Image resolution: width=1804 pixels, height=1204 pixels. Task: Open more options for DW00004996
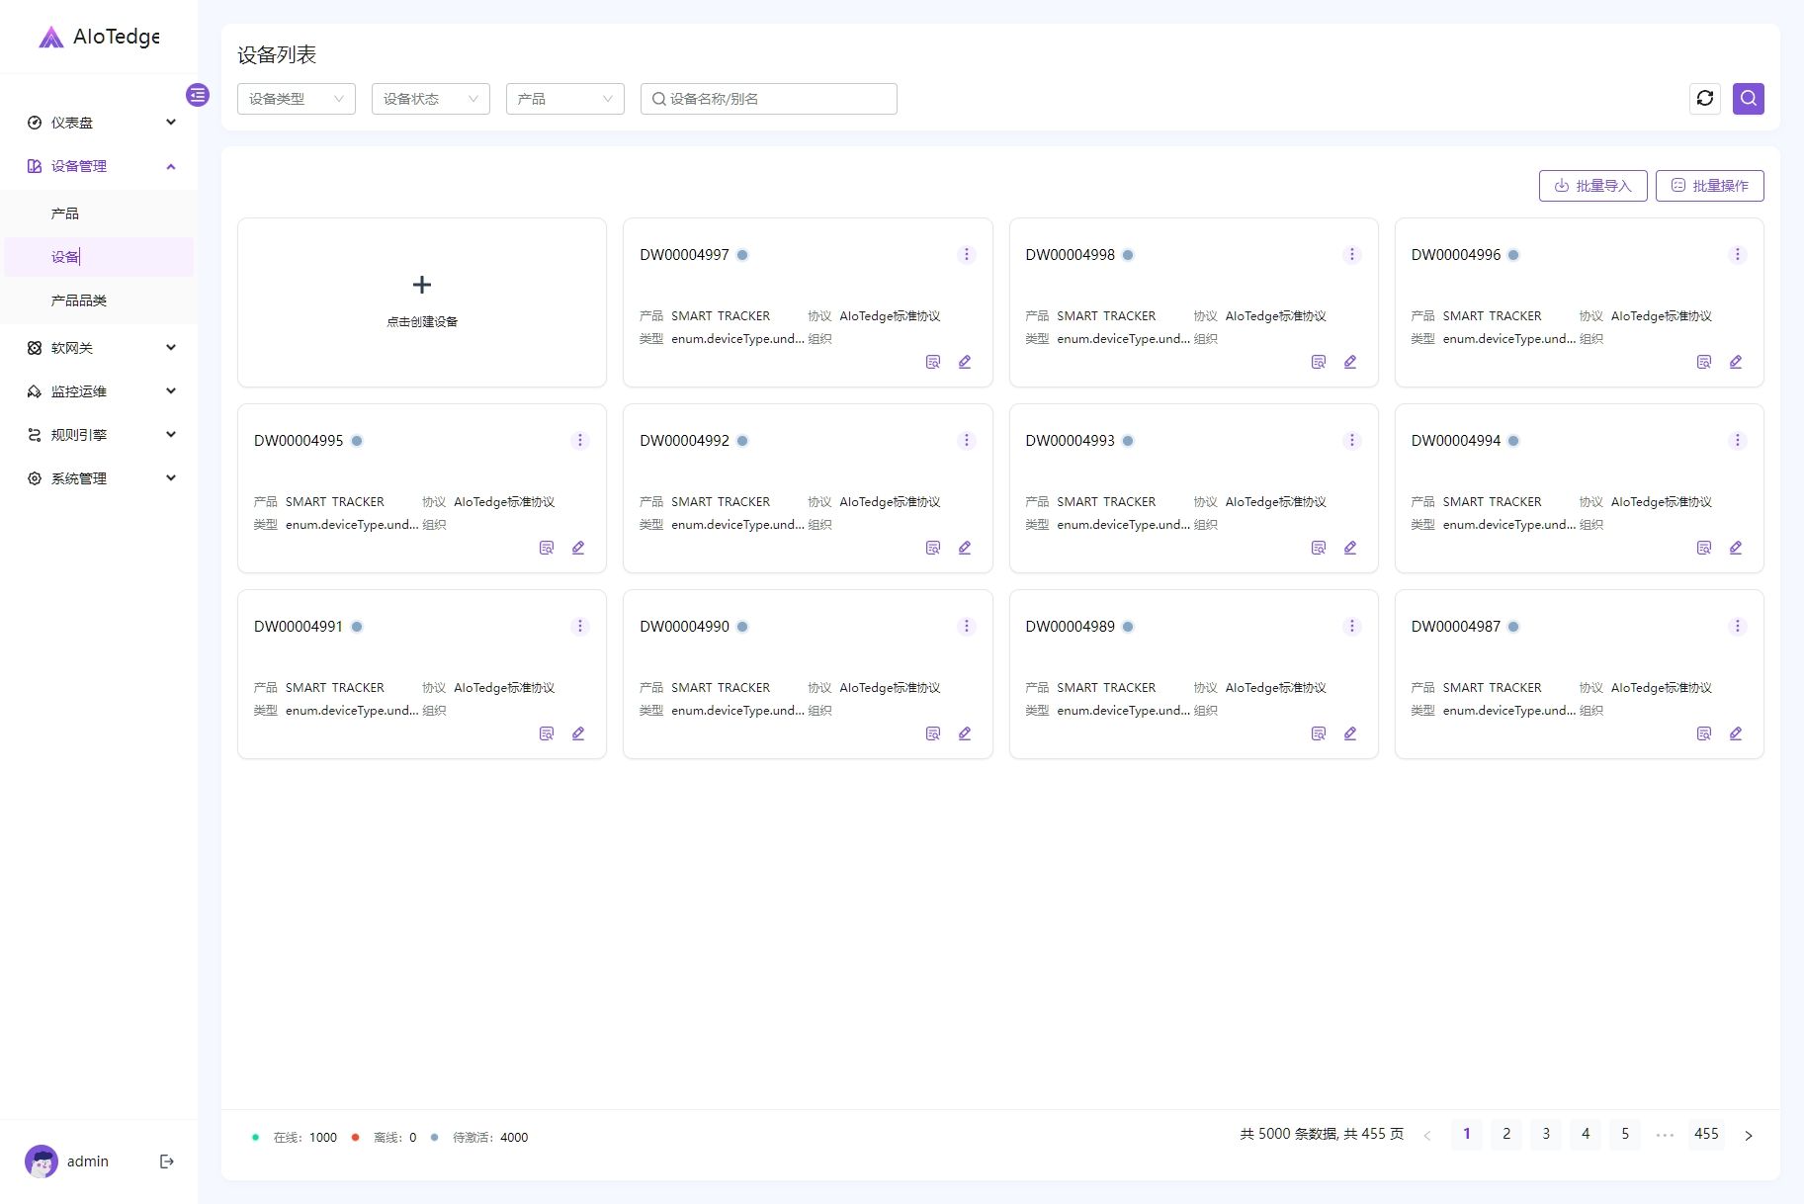[1738, 255]
